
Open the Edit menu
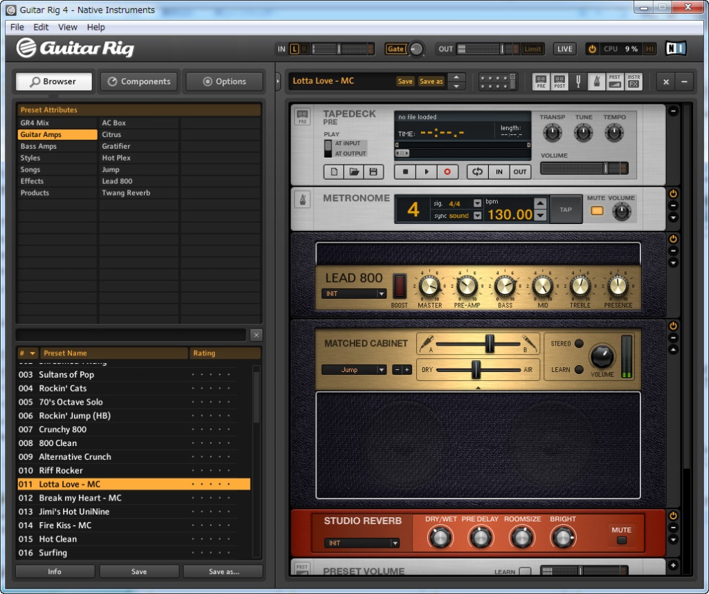[x=41, y=27]
